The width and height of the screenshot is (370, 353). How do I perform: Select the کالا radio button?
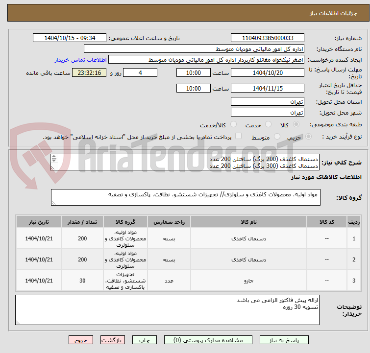[x=296, y=124]
